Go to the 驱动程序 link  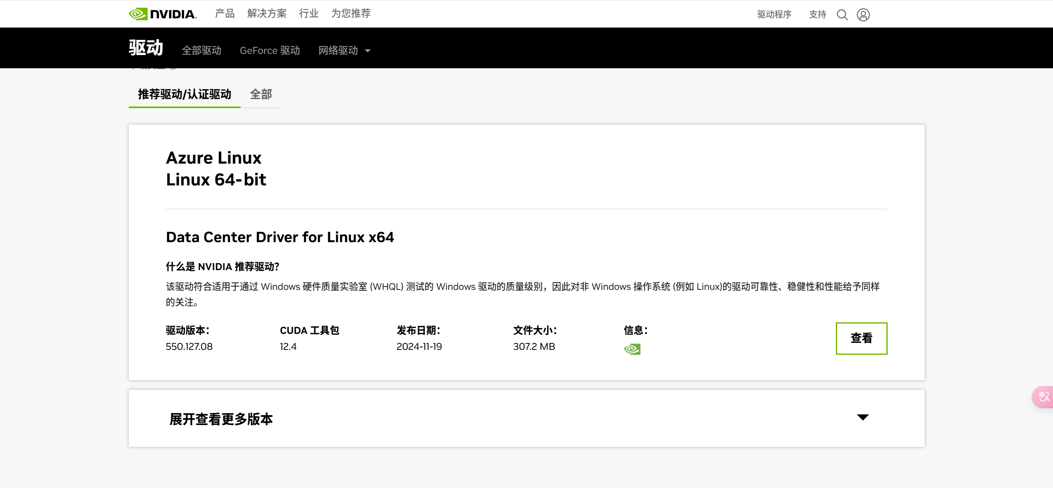(x=774, y=14)
